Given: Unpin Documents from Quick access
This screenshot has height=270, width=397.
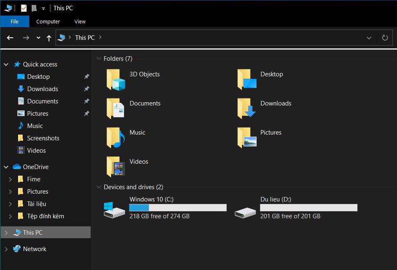Looking at the screenshot, I should [86, 101].
